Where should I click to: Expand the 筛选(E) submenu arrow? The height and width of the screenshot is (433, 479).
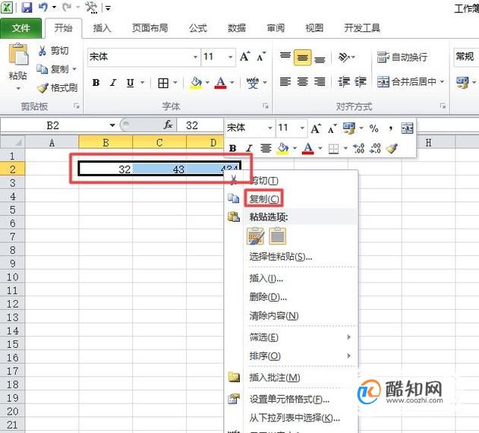[348, 337]
